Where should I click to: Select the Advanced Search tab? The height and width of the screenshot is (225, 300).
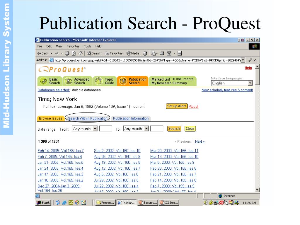(x=78, y=81)
